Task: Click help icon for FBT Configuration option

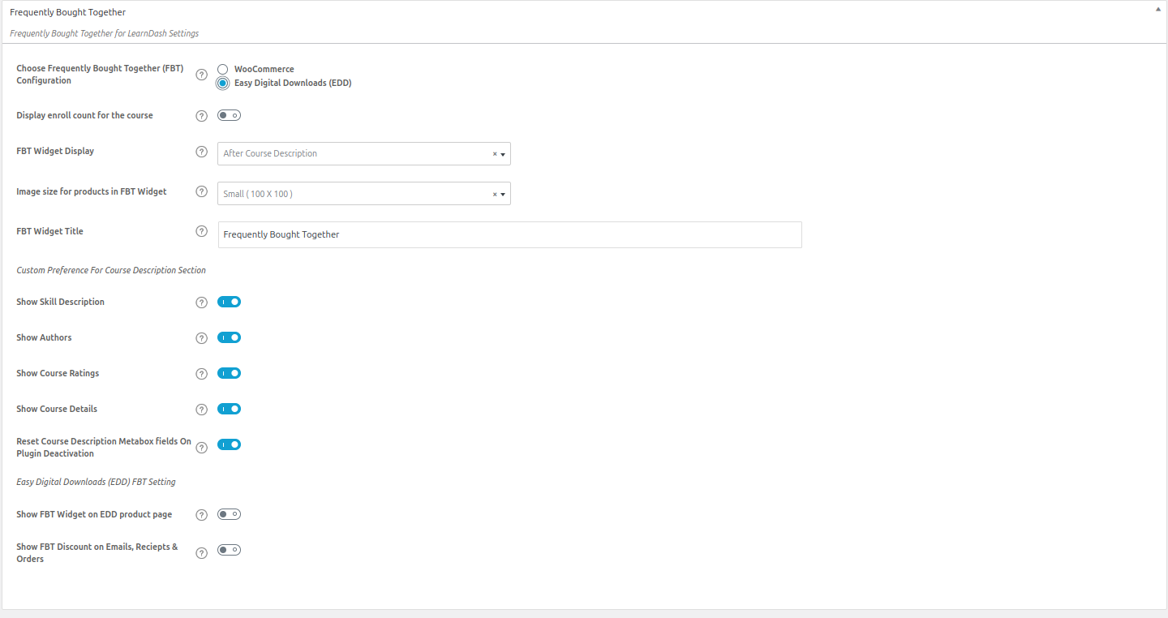Action: [202, 75]
